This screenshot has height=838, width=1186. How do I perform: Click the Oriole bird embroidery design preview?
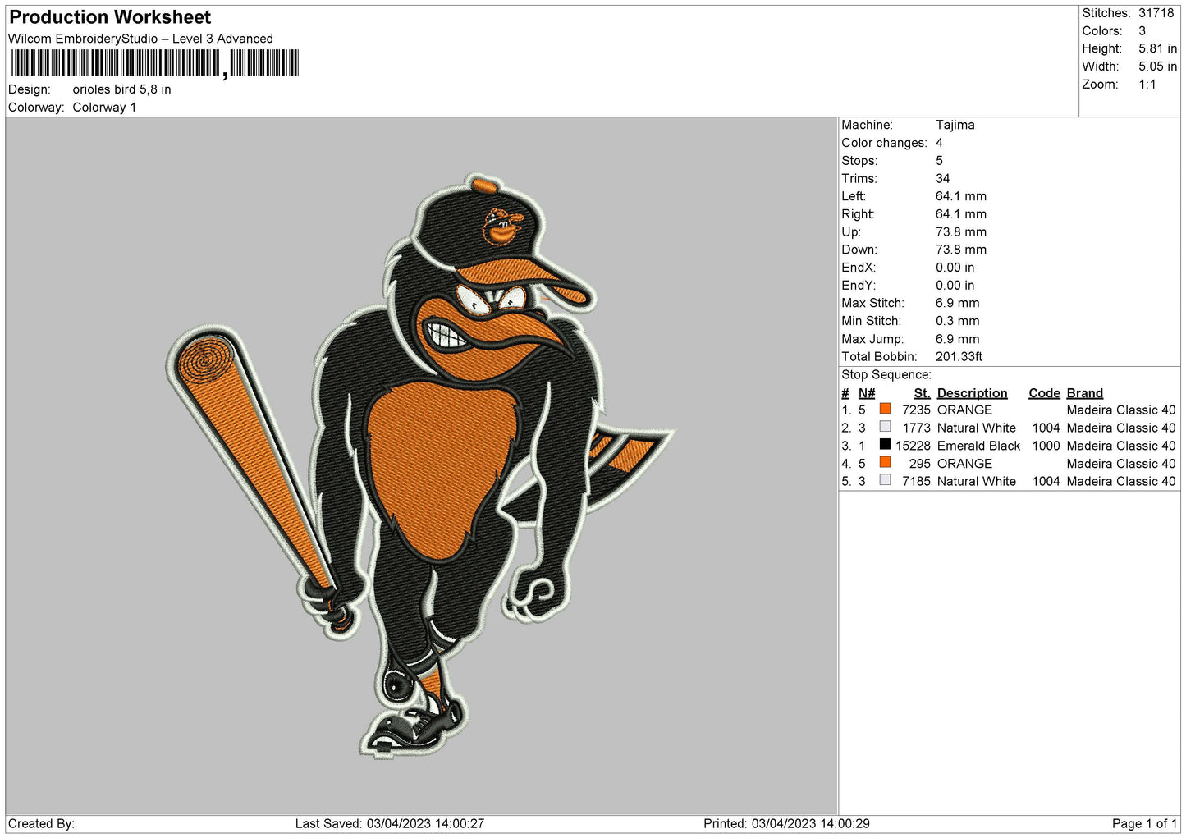(422, 466)
